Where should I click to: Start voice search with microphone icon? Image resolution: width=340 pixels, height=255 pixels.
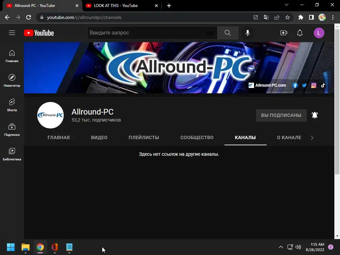coord(248,33)
